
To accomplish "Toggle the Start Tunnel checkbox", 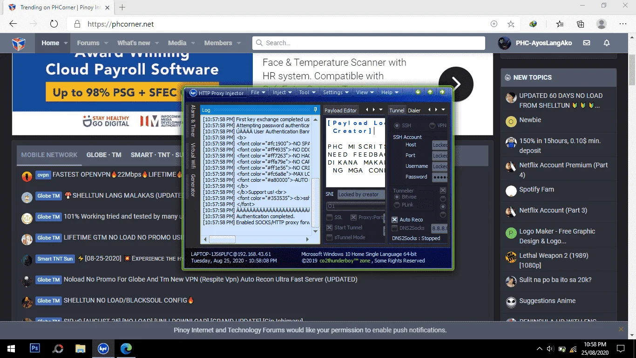I will coord(330,227).
